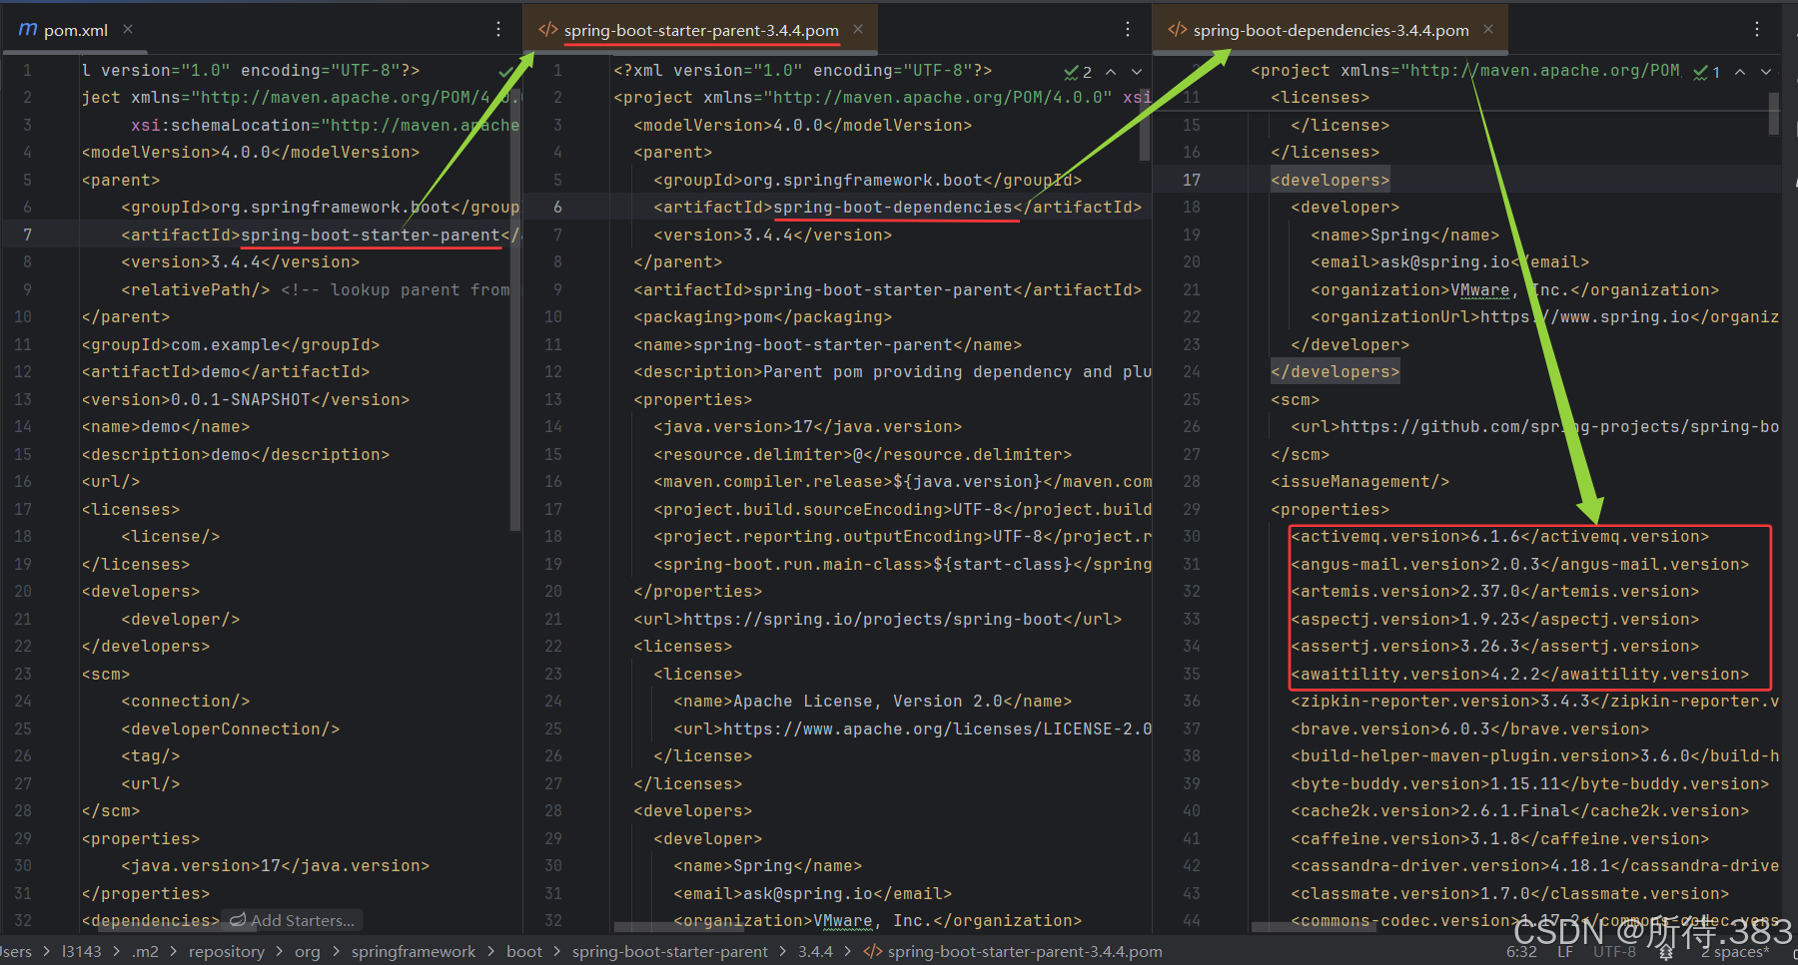The image size is (1798, 965).
Task: Click '<awaitility.version>4.2.2' property line
Action: click(1520, 674)
